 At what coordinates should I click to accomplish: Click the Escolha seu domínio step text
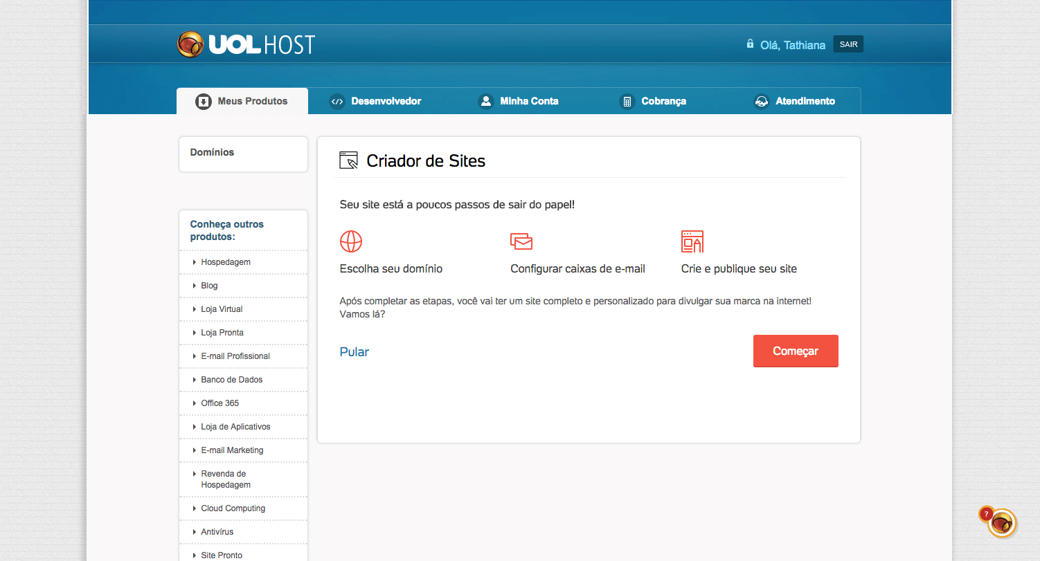pyautogui.click(x=391, y=268)
